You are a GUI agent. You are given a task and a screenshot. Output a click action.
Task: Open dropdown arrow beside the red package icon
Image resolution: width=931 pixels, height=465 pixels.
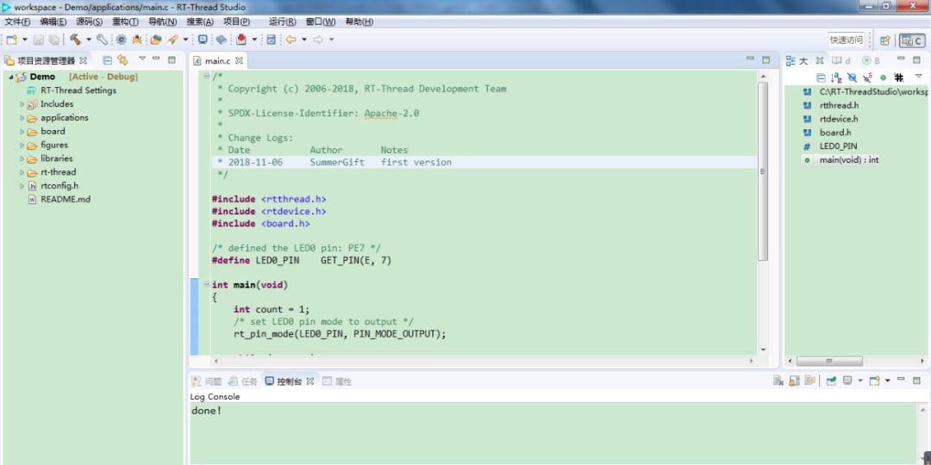(254, 40)
